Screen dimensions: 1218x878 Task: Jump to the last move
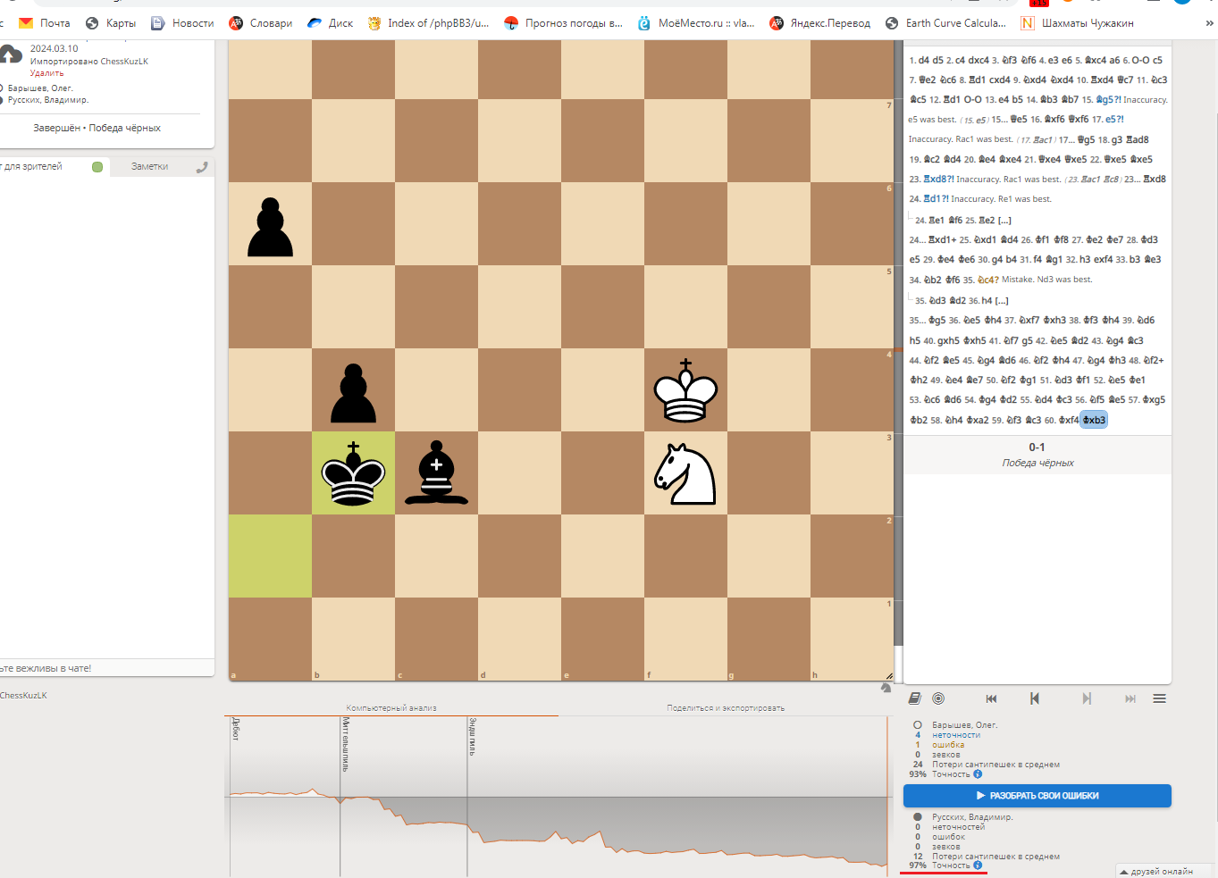coord(1130,698)
